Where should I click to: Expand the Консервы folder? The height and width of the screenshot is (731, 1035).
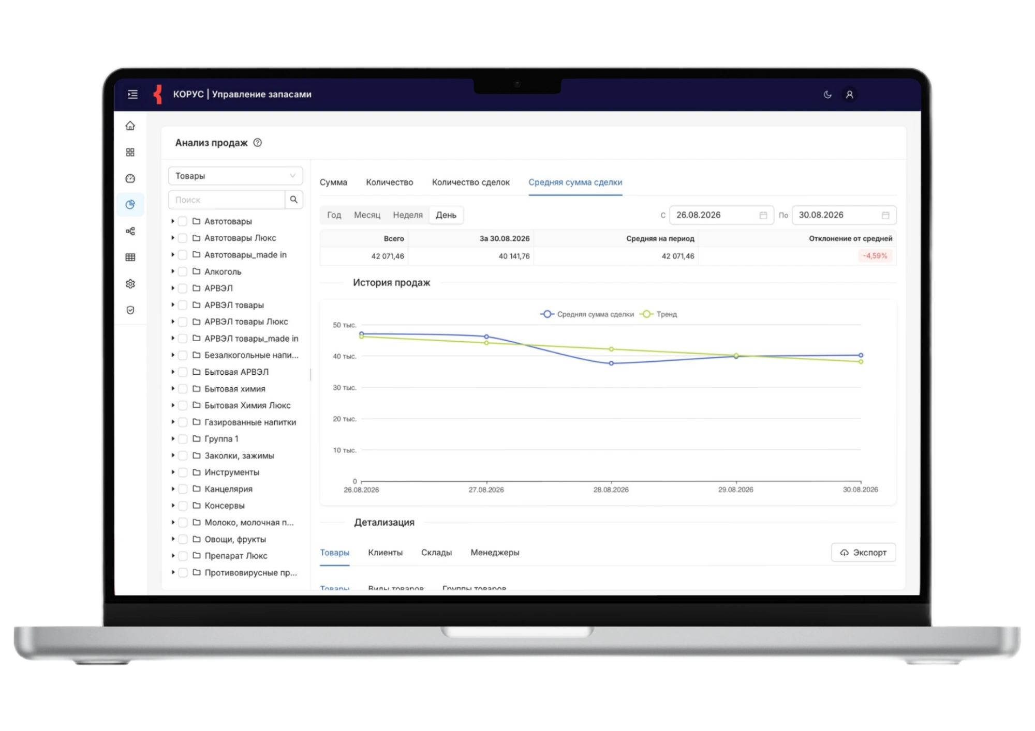click(x=172, y=506)
